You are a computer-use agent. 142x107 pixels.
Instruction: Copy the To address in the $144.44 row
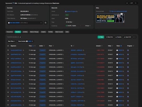click(83, 80)
